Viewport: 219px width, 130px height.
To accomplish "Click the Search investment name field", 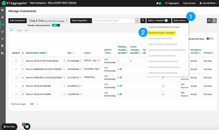I will click(114, 20).
